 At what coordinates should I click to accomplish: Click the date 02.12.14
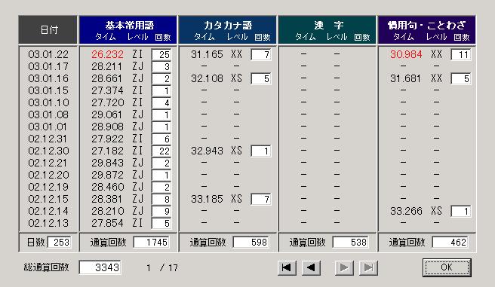(48, 211)
